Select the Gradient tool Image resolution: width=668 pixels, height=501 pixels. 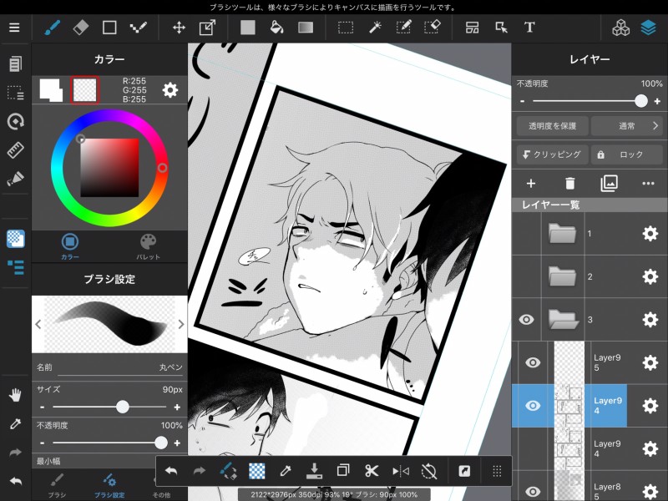(x=306, y=28)
